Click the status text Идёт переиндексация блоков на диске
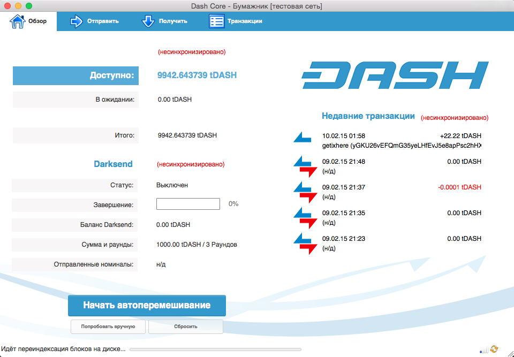Image resolution: width=514 pixels, height=357 pixels. (x=63, y=349)
